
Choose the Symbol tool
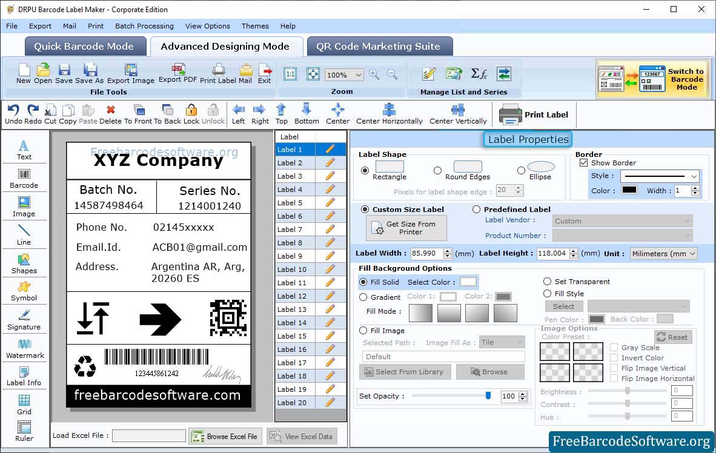coord(24,291)
